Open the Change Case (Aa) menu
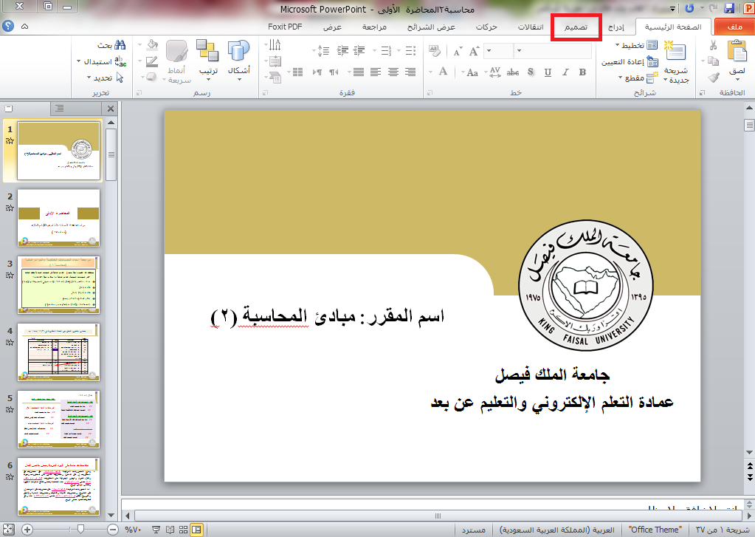 (472, 73)
